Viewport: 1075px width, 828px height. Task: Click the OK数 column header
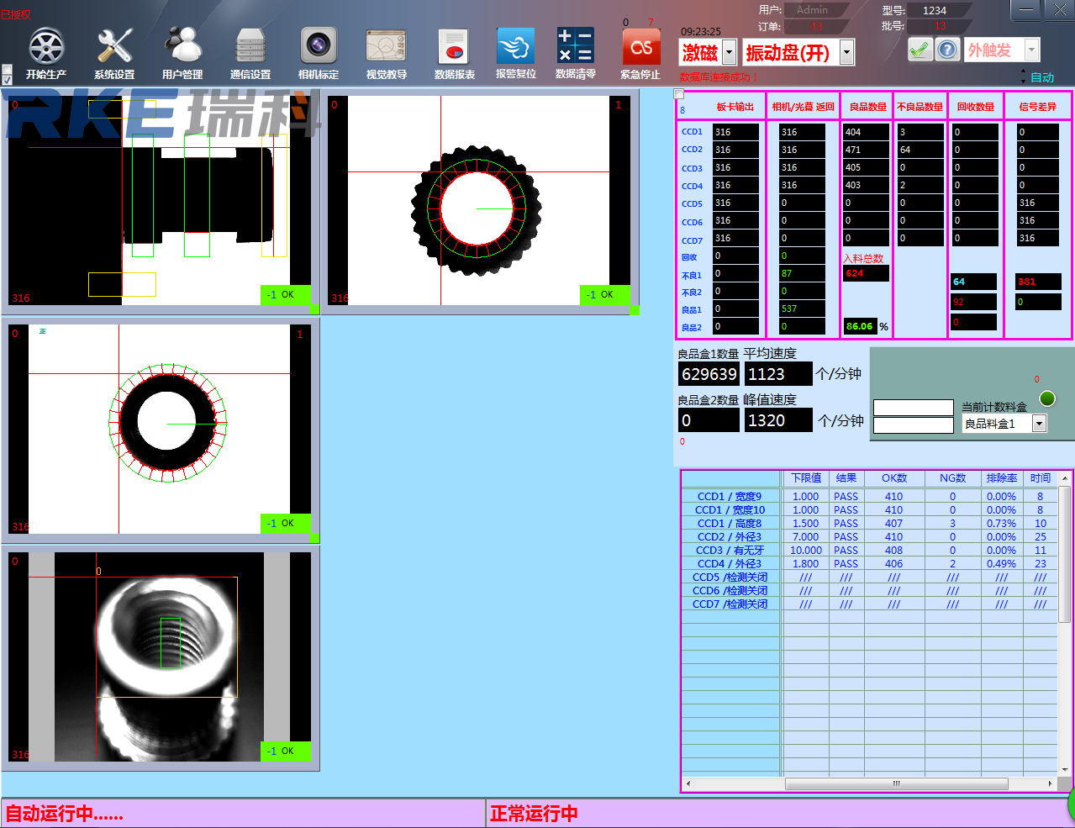pos(893,478)
